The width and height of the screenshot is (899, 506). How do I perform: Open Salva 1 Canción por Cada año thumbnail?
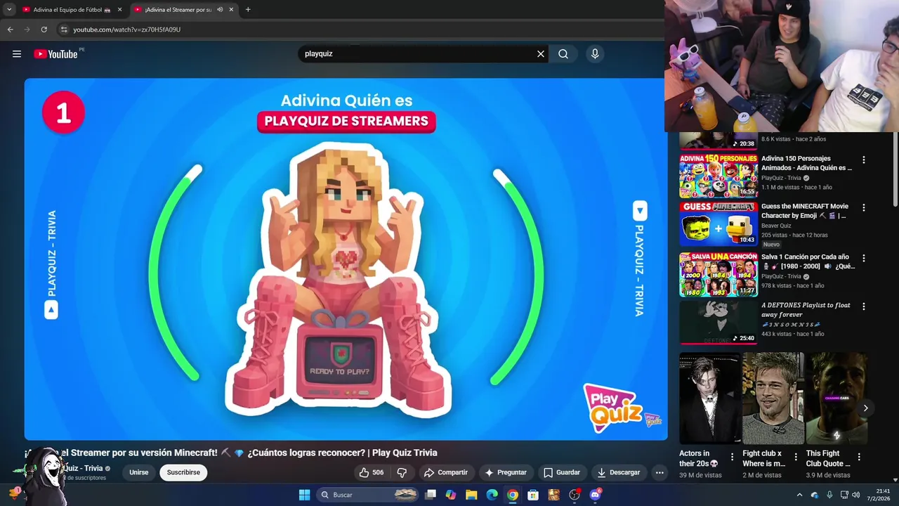(x=718, y=275)
